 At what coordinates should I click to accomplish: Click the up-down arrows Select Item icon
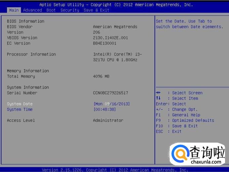point(158,98)
